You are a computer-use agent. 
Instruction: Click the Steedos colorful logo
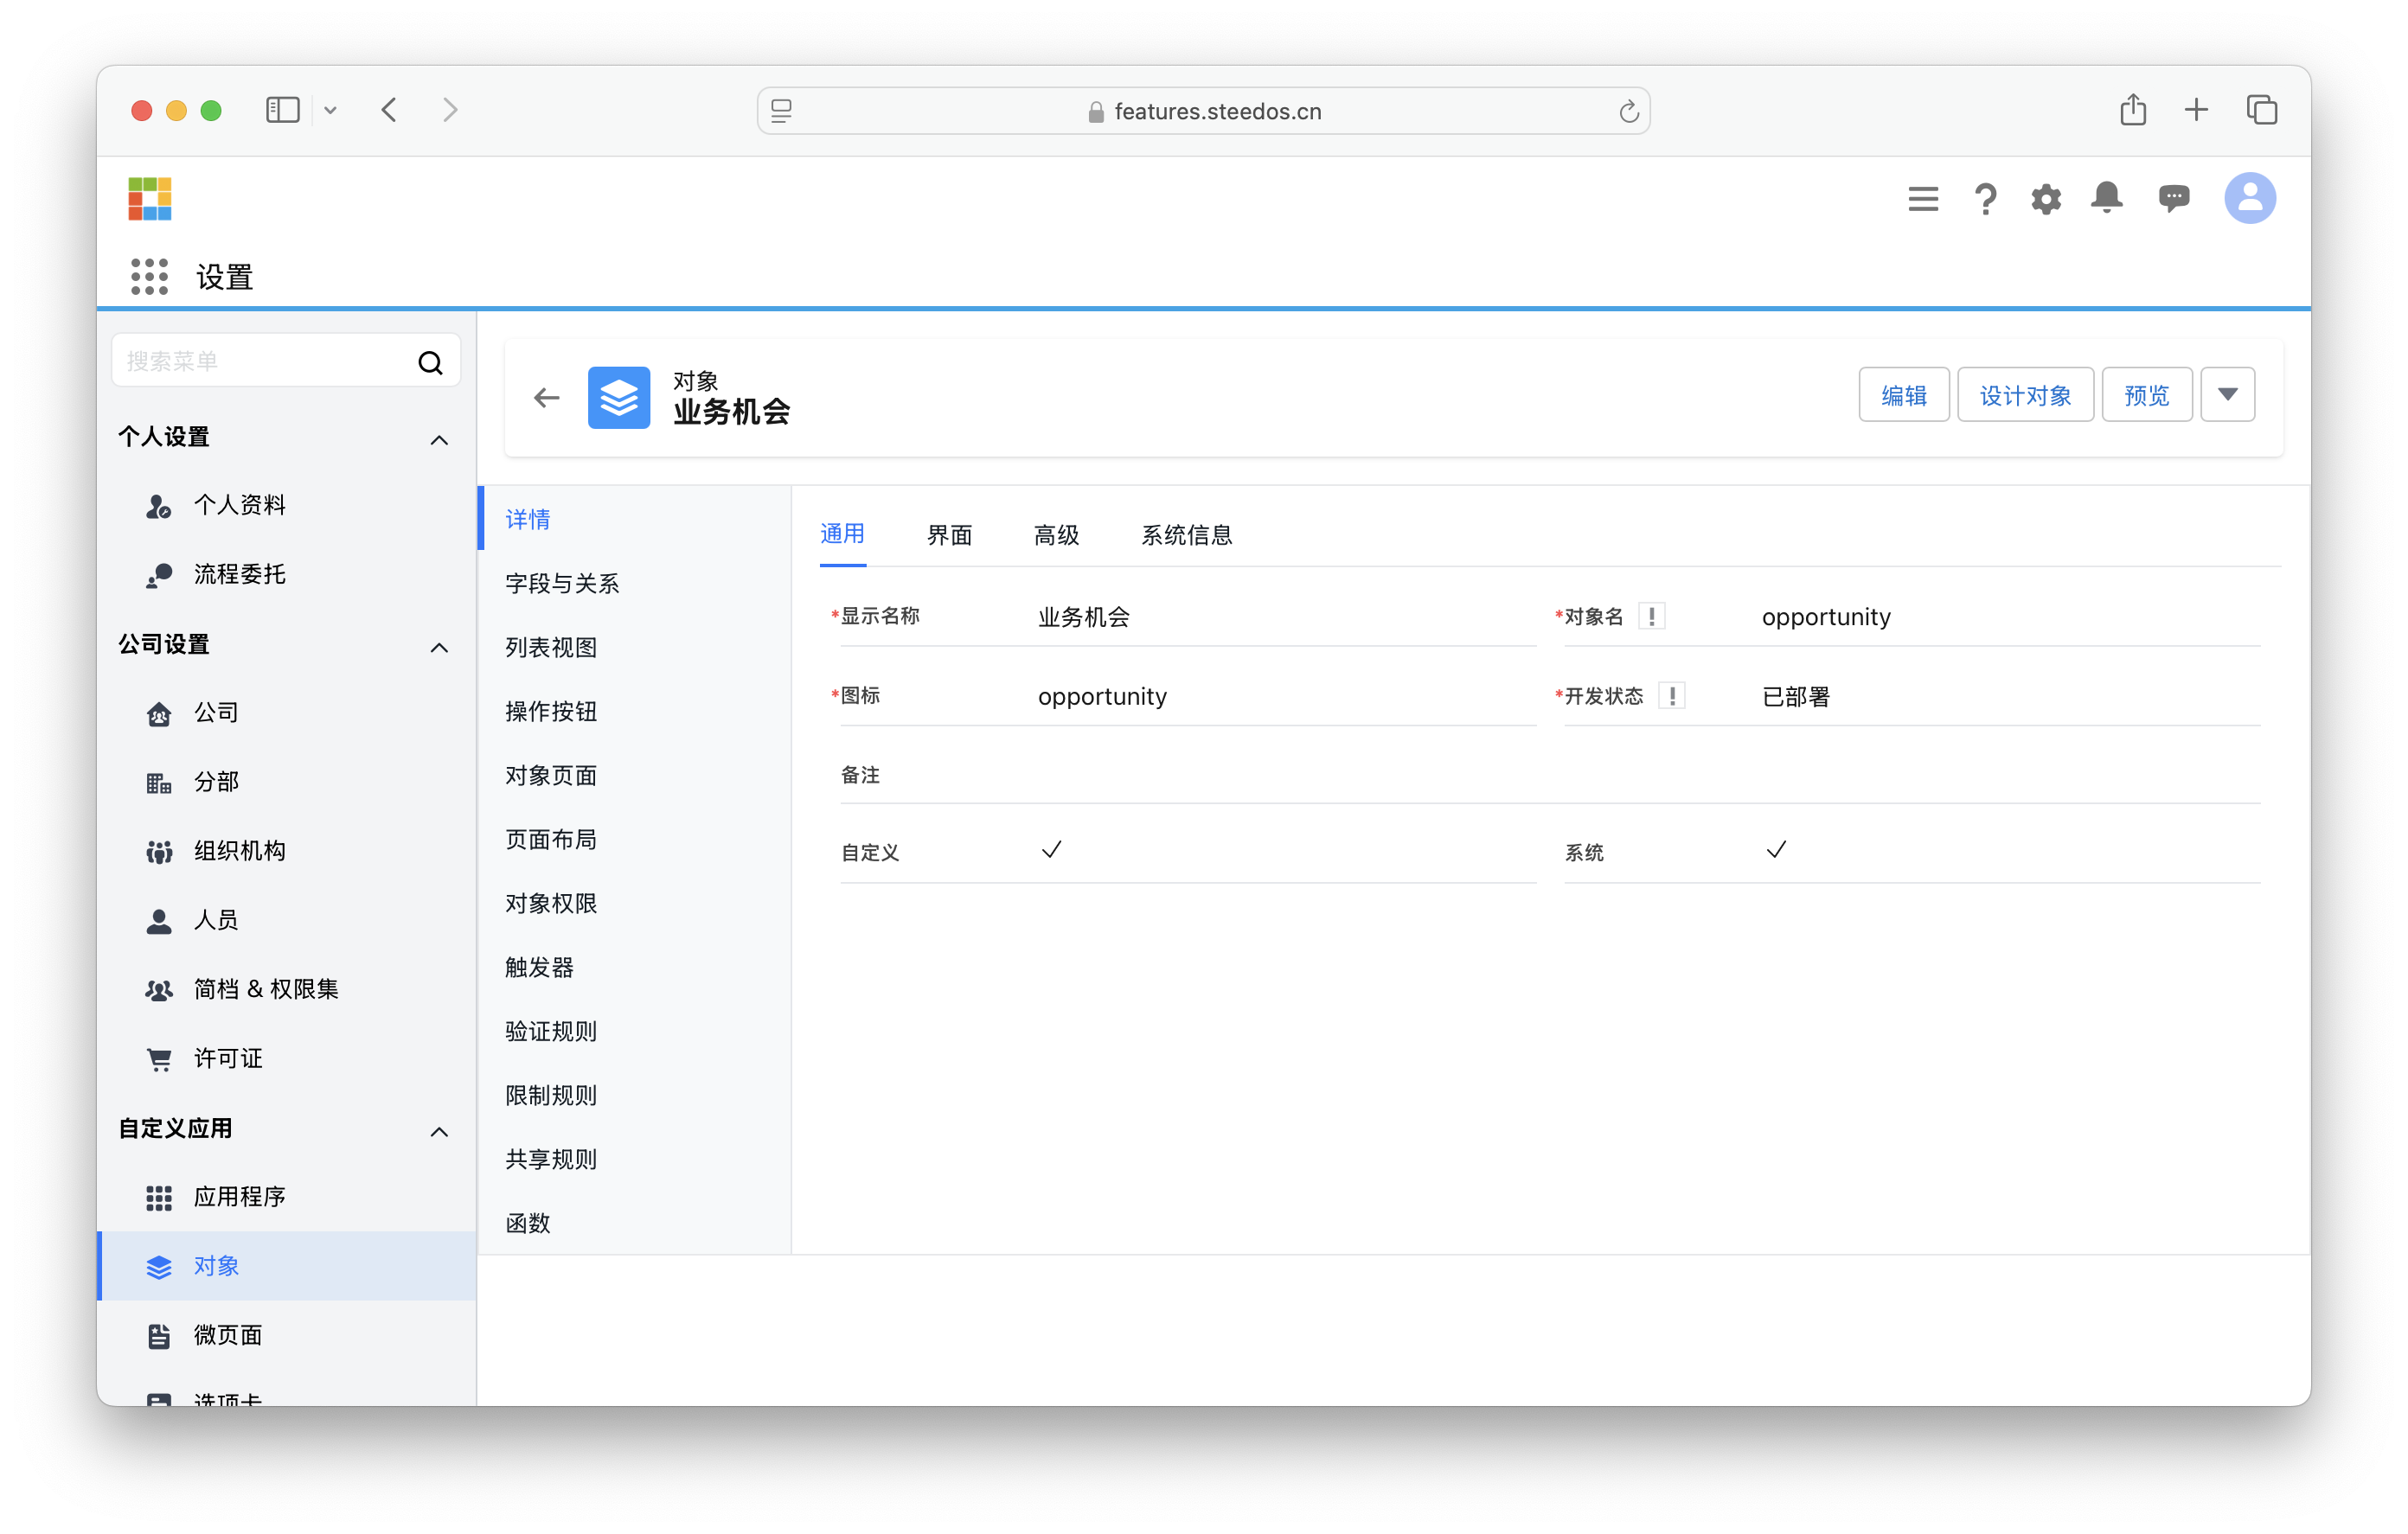tap(150, 198)
